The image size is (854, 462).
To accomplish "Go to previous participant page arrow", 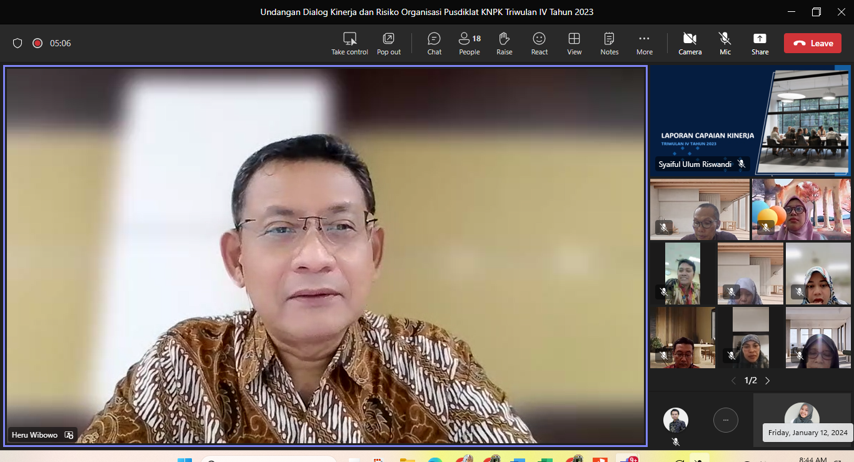I will 734,380.
